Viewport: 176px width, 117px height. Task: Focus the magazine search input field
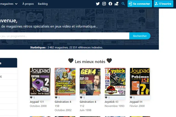(x=65, y=36)
